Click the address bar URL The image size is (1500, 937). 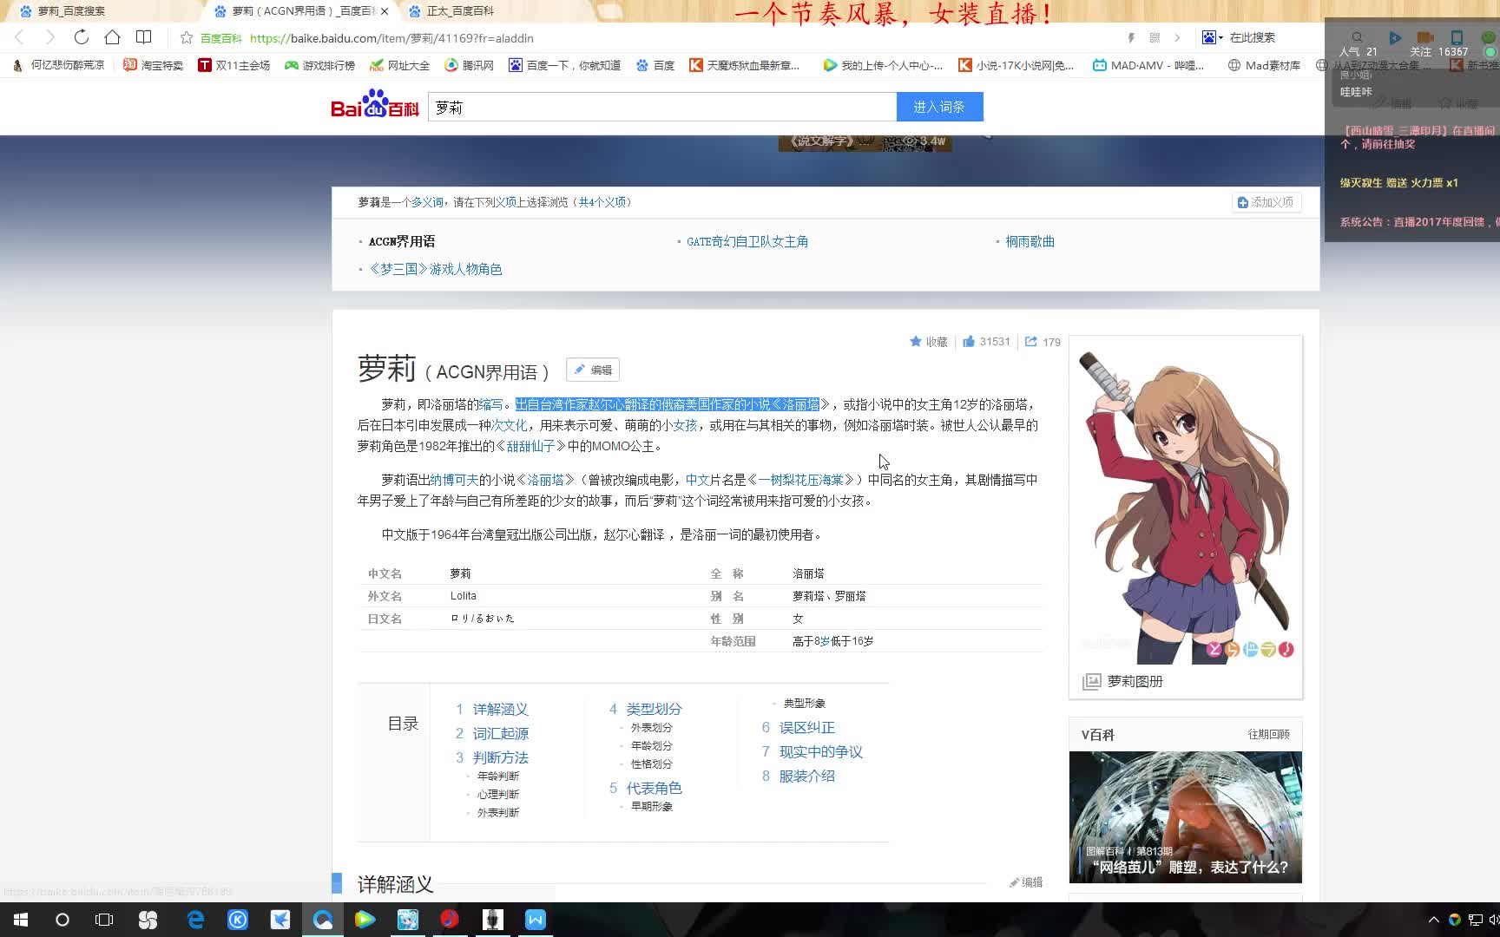391,38
